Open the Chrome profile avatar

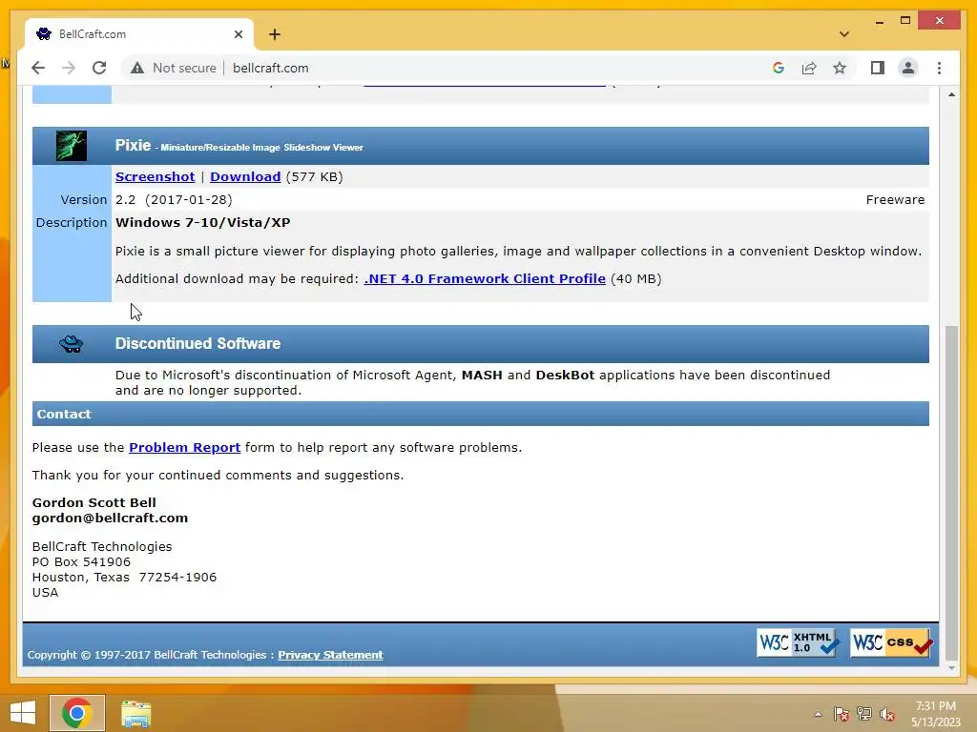(x=908, y=68)
